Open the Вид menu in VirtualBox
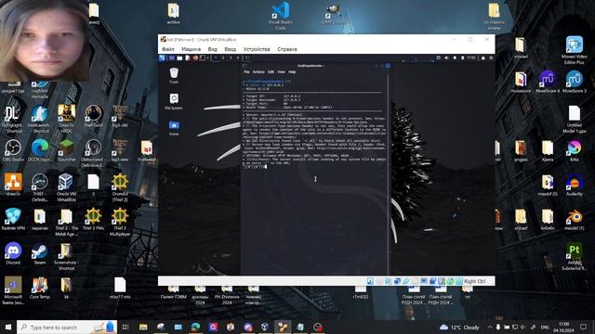Screen dimensions: 595x334 (x=213, y=49)
